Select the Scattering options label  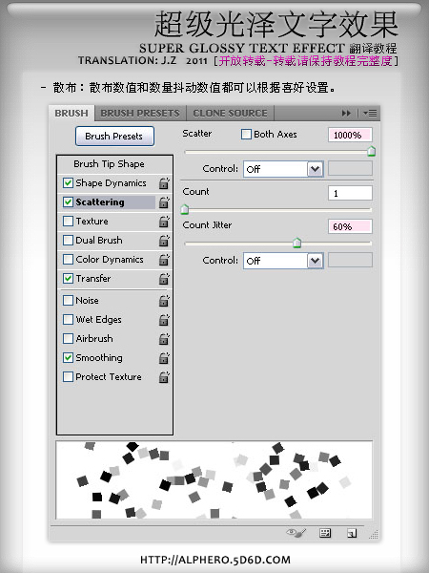[x=100, y=202]
